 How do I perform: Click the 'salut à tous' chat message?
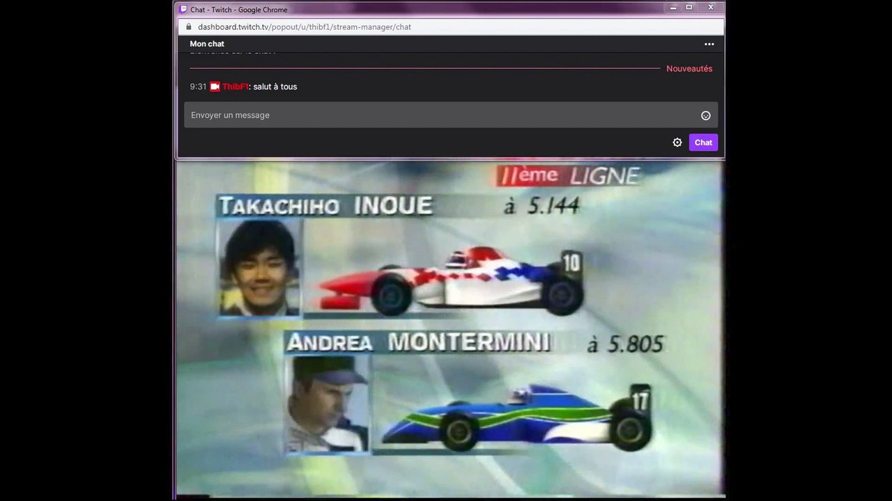(275, 87)
